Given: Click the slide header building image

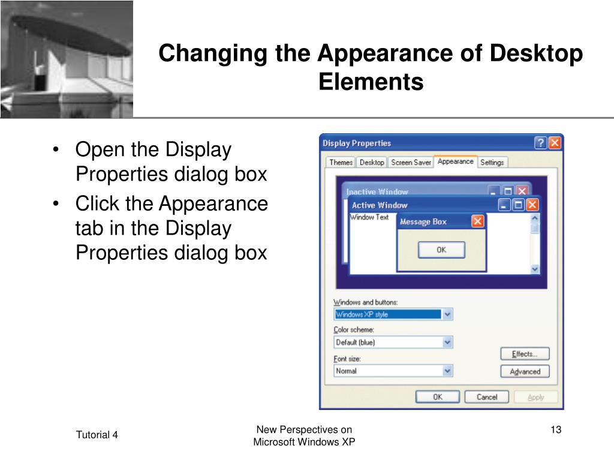Looking at the screenshot, I should click(67, 59).
